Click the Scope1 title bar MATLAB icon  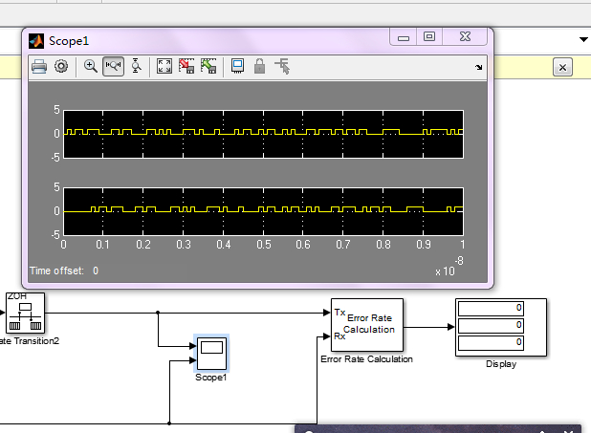(36, 40)
